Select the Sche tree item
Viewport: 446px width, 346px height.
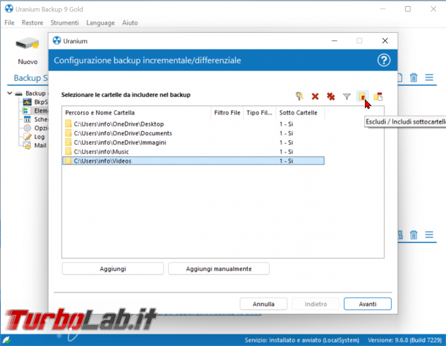41,119
